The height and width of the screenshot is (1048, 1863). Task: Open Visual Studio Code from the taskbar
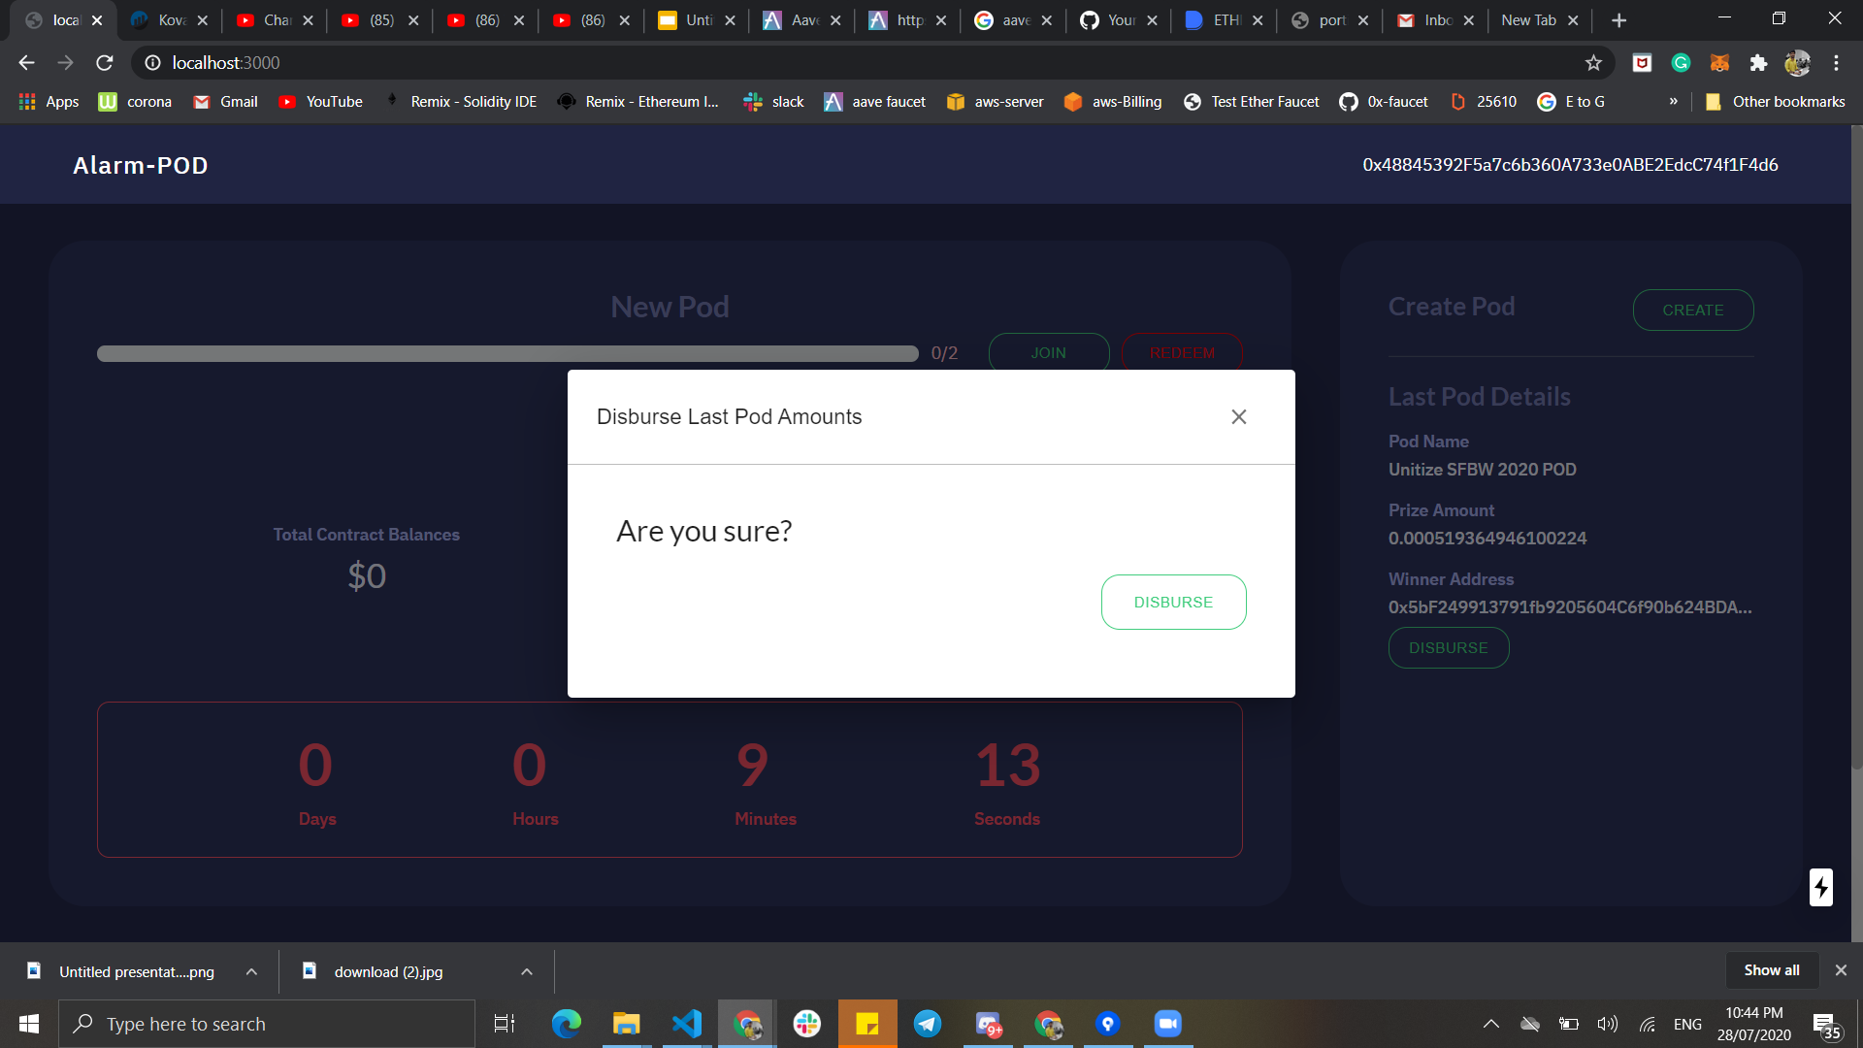[687, 1024]
